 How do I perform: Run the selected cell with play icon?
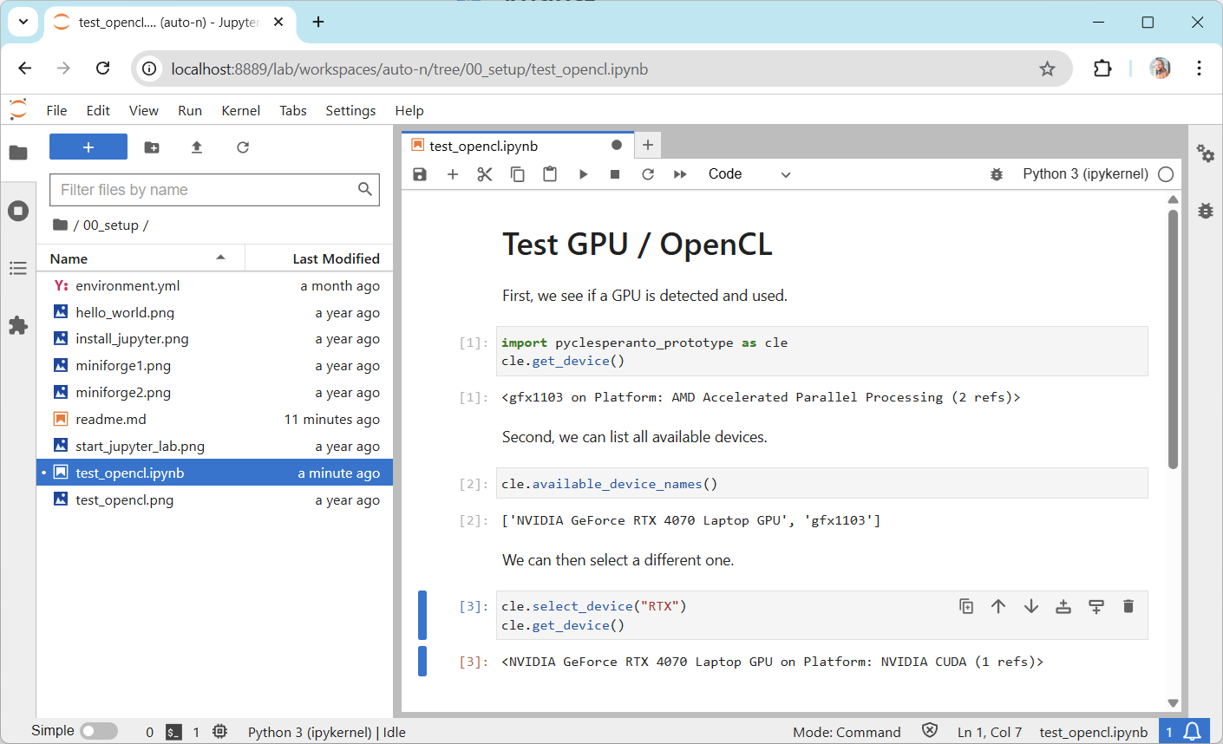pyautogui.click(x=583, y=174)
